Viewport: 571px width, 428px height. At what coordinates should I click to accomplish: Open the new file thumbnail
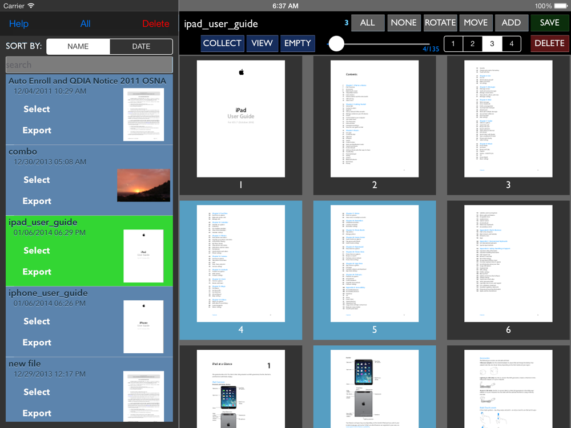click(x=143, y=396)
